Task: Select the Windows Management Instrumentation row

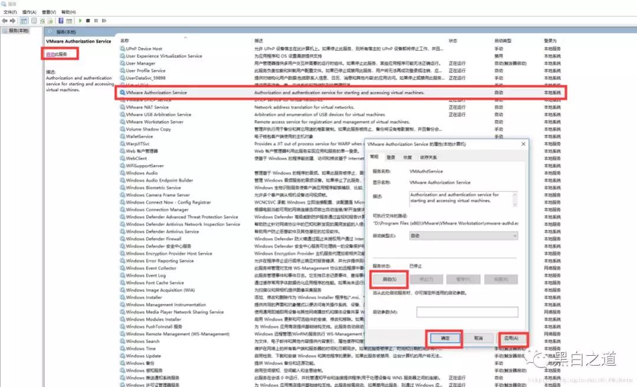Action: pos(340,305)
